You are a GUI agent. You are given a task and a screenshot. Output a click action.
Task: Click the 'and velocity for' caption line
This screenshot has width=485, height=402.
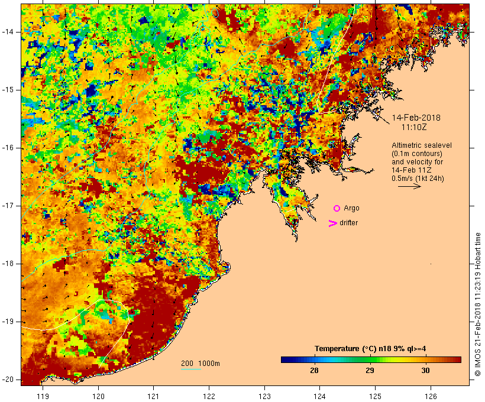pos(417,162)
